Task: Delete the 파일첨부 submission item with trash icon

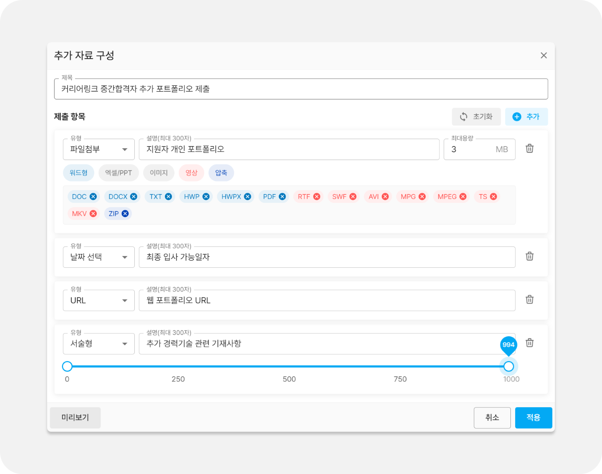Action: coord(530,149)
